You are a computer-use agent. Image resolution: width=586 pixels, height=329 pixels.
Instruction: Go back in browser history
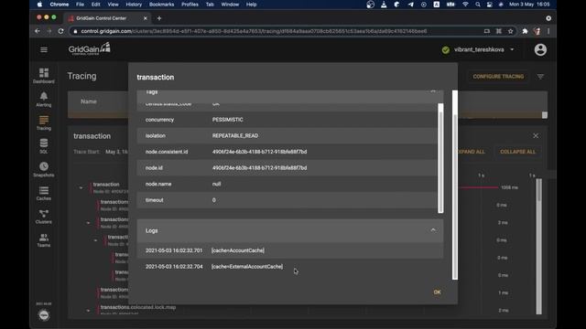(38, 31)
